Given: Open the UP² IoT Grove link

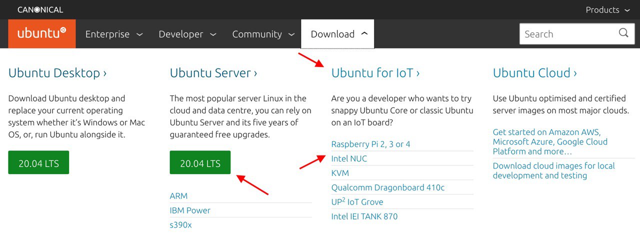Looking at the screenshot, I should (x=357, y=202).
